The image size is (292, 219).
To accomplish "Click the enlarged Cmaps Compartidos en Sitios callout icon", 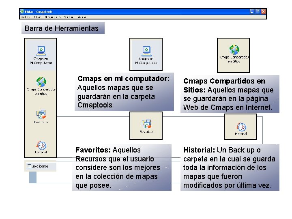I will point(233,55).
